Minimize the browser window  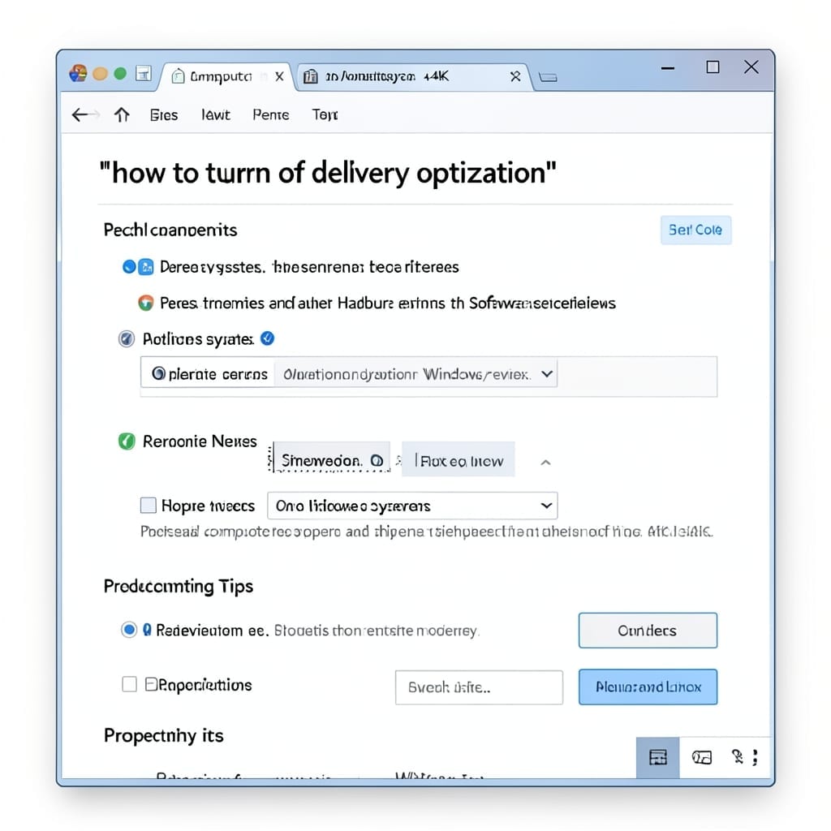(668, 68)
